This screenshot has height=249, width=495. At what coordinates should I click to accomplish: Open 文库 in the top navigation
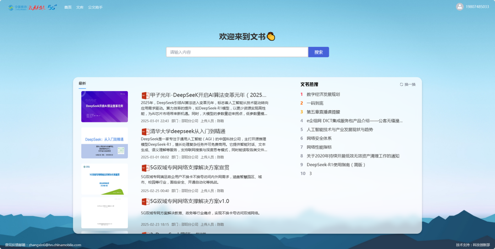click(x=80, y=7)
